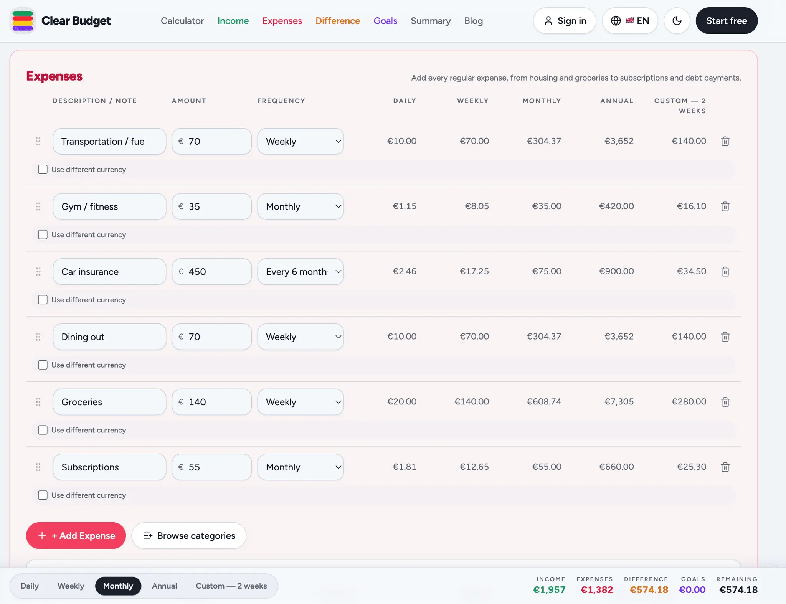The width and height of the screenshot is (786, 604).
Task: Open frequency dropdown for Gym / fitness
Action: point(301,206)
